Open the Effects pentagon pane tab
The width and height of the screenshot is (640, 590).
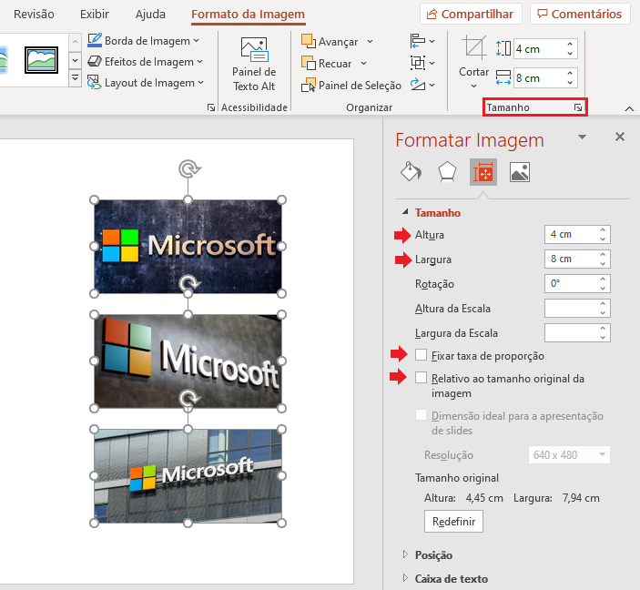click(x=447, y=172)
